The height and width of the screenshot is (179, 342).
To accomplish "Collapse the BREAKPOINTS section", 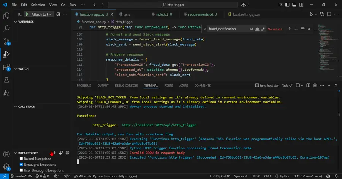I will pos(16,153).
